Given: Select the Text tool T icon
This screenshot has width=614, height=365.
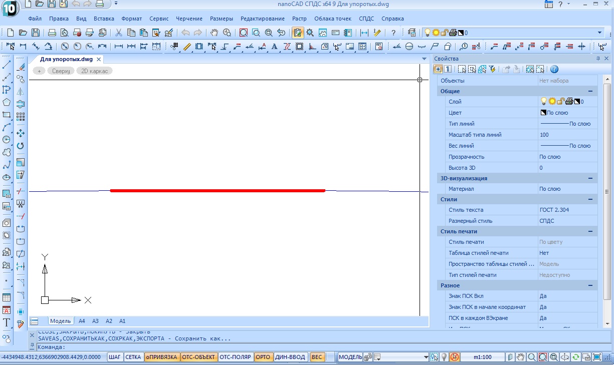Looking at the screenshot, I should pyautogui.click(x=7, y=322).
